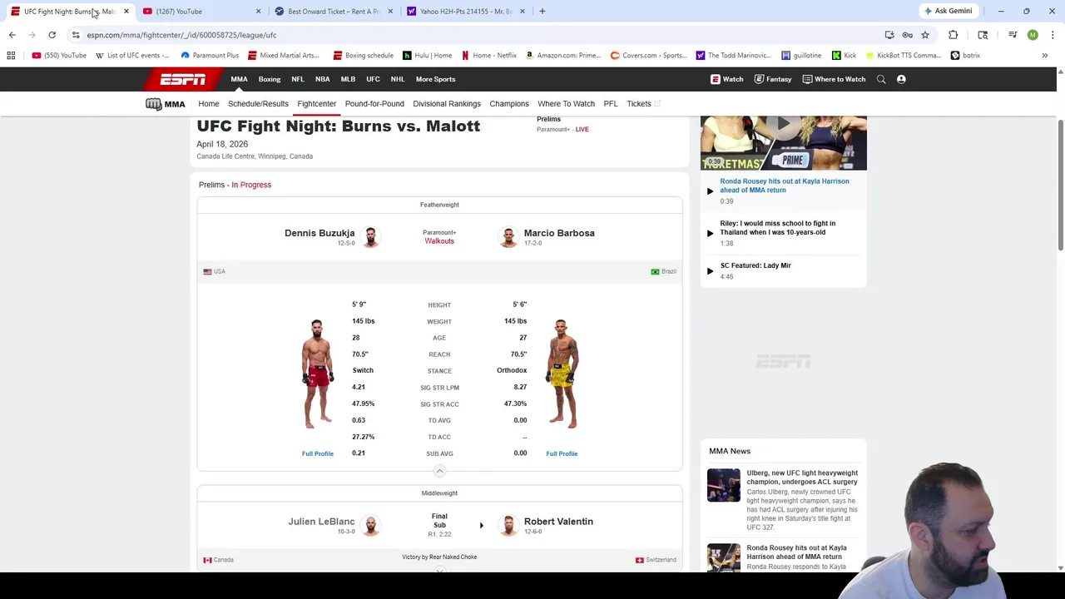The width and height of the screenshot is (1065, 599).
Task: Select NFL in the ESPN top menu
Action: click(298, 79)
